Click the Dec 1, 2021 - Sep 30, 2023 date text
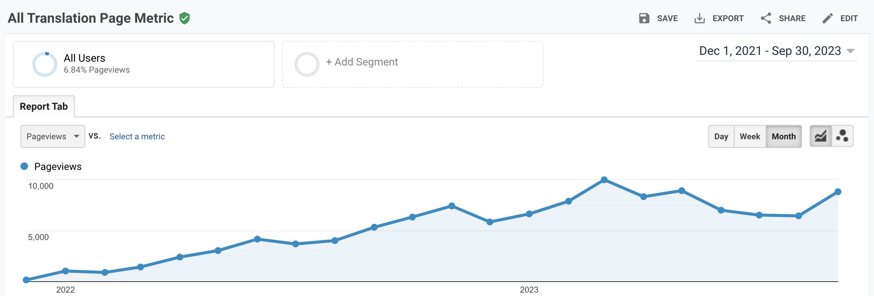This screenshot has height=296, width=874. 770,51
